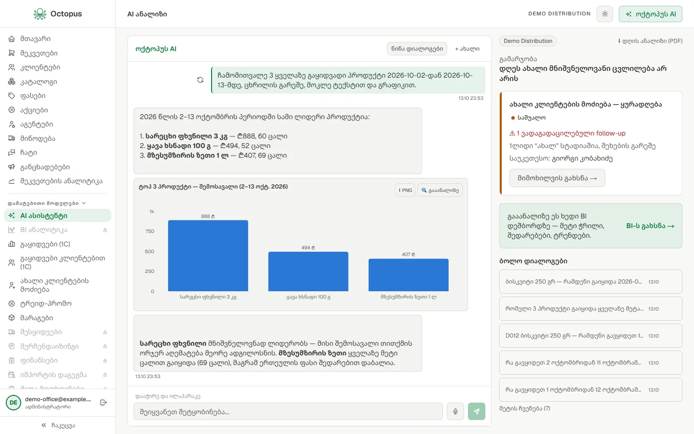The image size is (694, 434).
Task: Expand მეტის ჩვენება (7) dialogs list
Action: point(525,408)
